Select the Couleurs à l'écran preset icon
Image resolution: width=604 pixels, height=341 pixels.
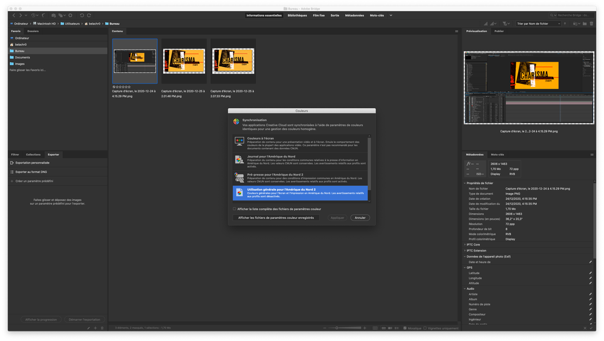click(x=239, y=142)
